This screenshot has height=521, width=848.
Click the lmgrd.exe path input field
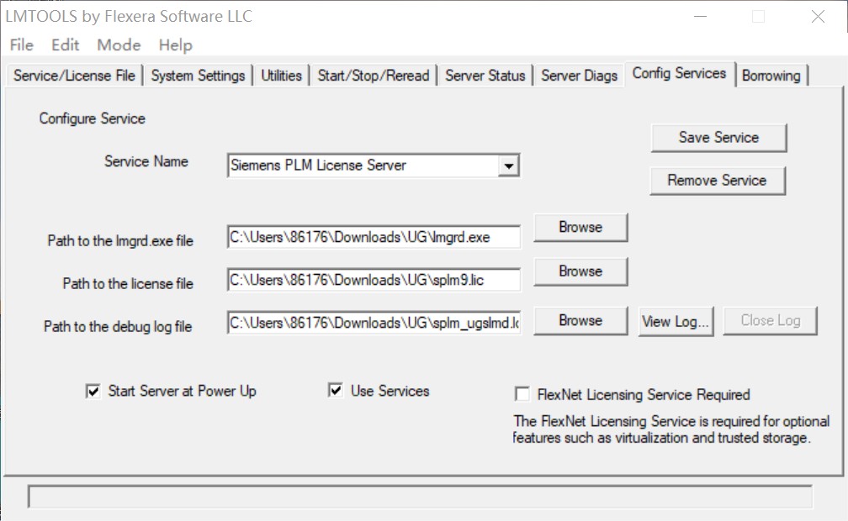374,237
